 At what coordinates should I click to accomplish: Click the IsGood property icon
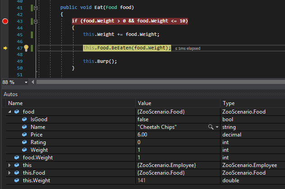[25, 119]
